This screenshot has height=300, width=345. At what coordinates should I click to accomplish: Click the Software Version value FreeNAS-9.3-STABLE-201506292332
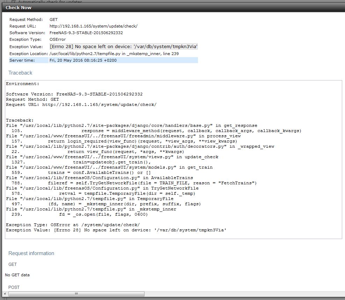tap(86, 33)
